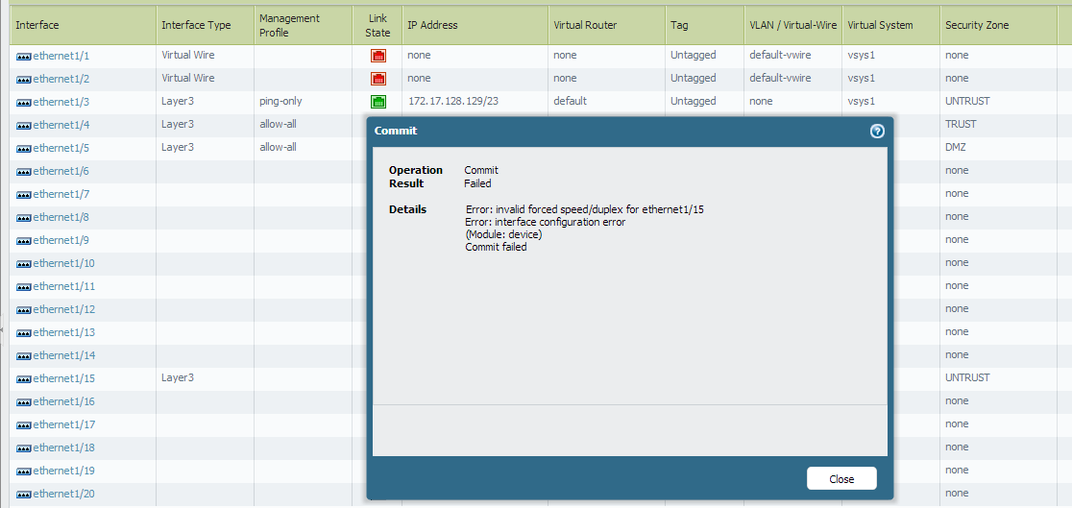Open the ethernet1/15 interface link
Viewport: 1072px width, 508px height.
click(63, 378)
